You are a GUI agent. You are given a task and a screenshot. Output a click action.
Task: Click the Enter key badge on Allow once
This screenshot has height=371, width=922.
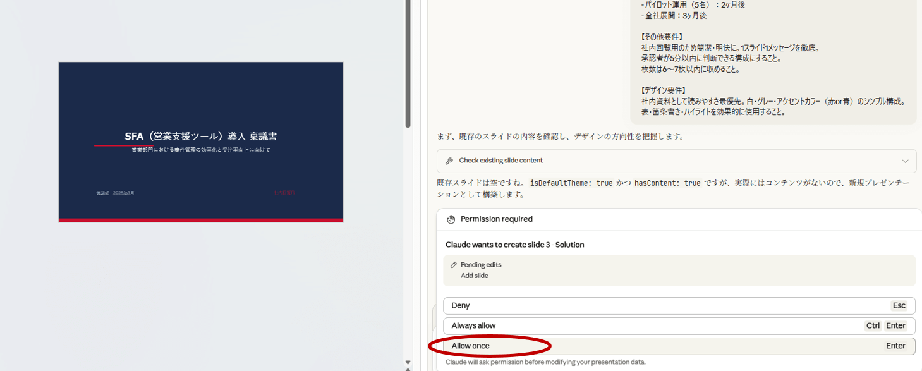click(895, 346)
